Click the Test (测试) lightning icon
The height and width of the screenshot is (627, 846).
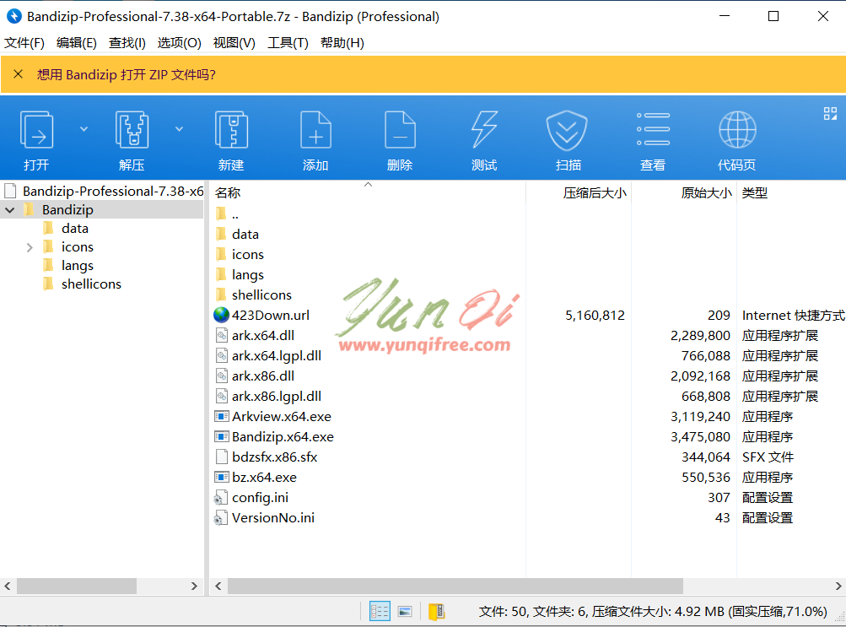click(x=484, y=129)
